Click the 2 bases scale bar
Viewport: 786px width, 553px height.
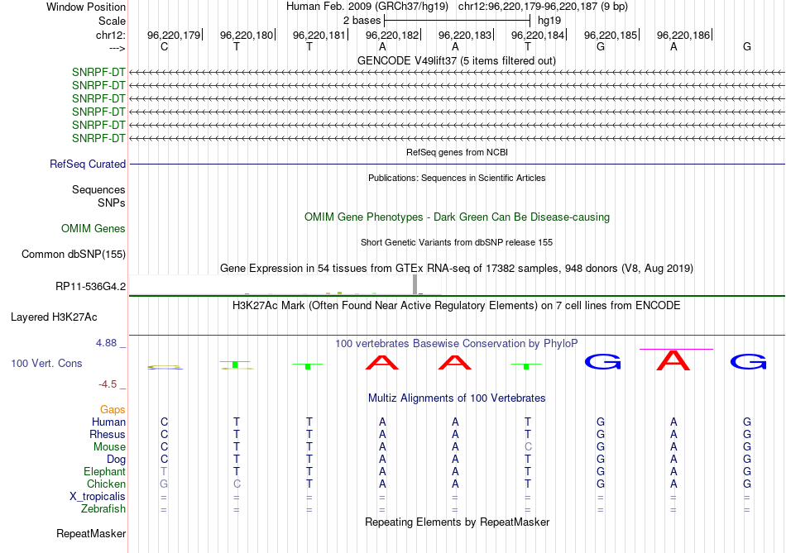pos(457,21)
